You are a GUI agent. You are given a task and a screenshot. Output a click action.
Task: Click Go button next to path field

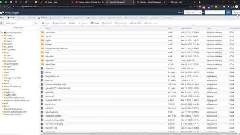(x=36, y=23)
